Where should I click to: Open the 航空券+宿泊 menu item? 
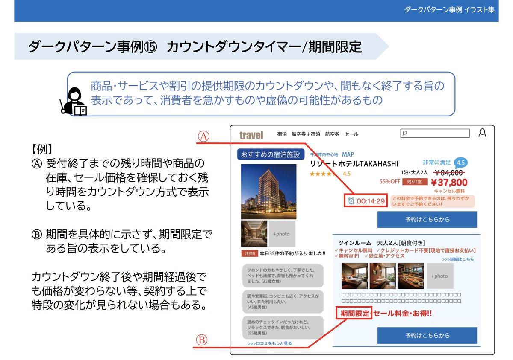tap(306, 134)
